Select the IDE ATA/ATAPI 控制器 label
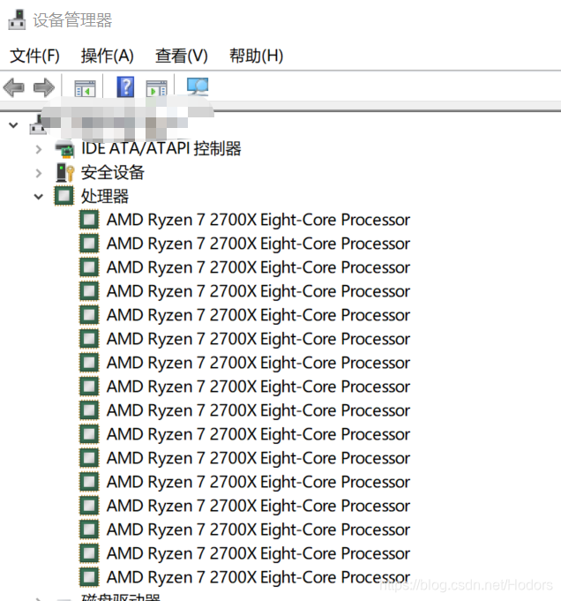Image resolution: width=561 pixels, height=601 pixels. click(x=161, y=149)
